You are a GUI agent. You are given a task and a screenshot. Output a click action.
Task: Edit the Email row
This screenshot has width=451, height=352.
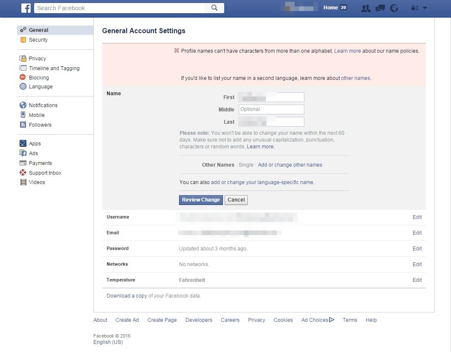[x=417, y=233]
